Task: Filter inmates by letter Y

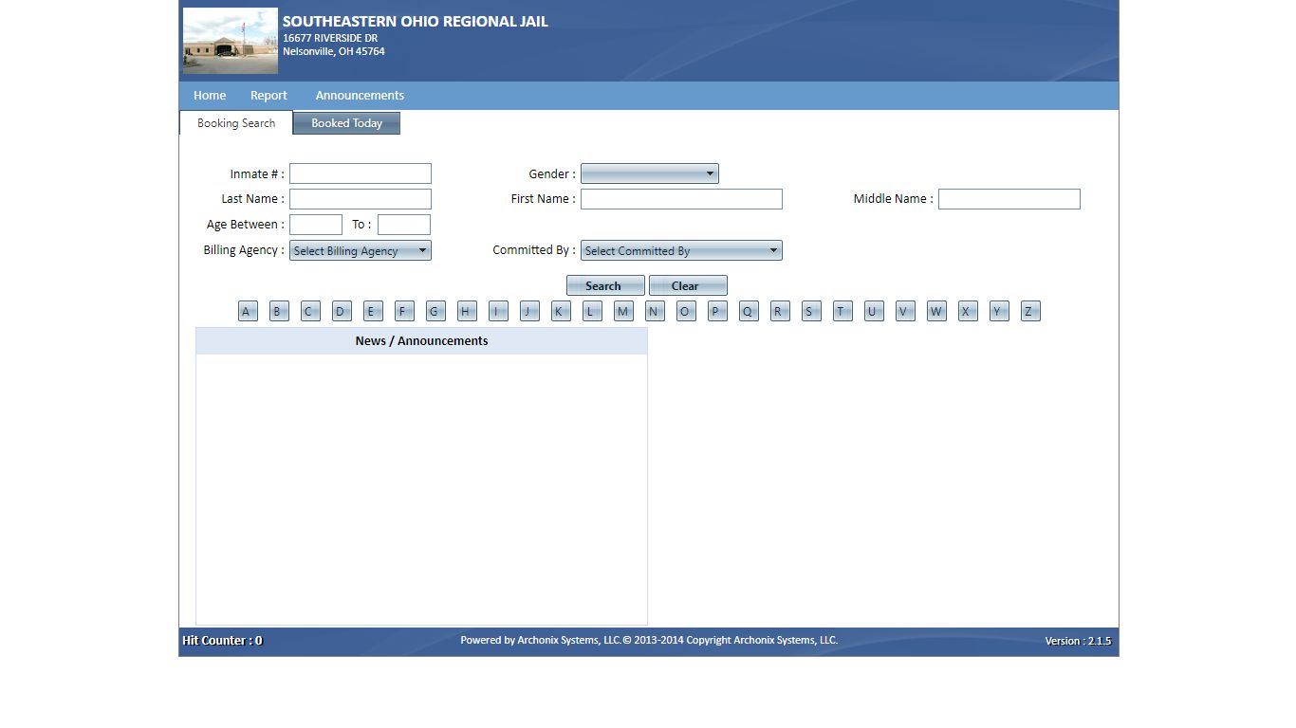Action: tap(999, 311)
